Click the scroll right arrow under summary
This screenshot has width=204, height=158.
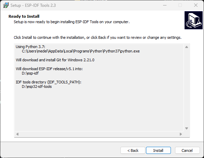click(180, 134)
